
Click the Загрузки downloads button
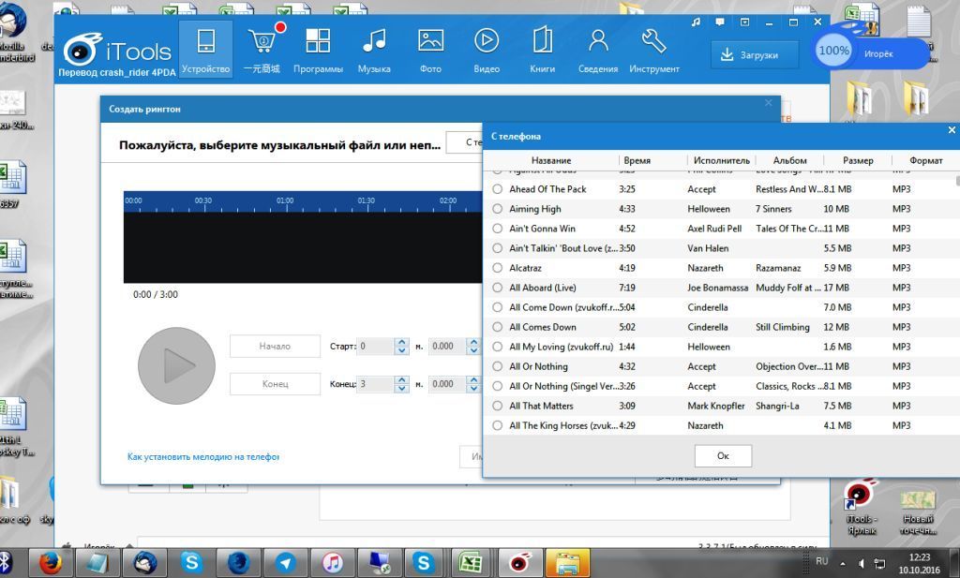click(755, 55)
